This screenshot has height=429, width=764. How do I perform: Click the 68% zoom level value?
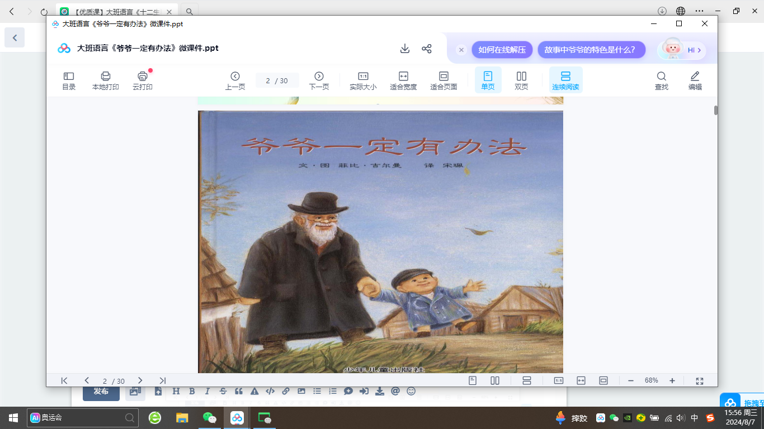point(652,380)
